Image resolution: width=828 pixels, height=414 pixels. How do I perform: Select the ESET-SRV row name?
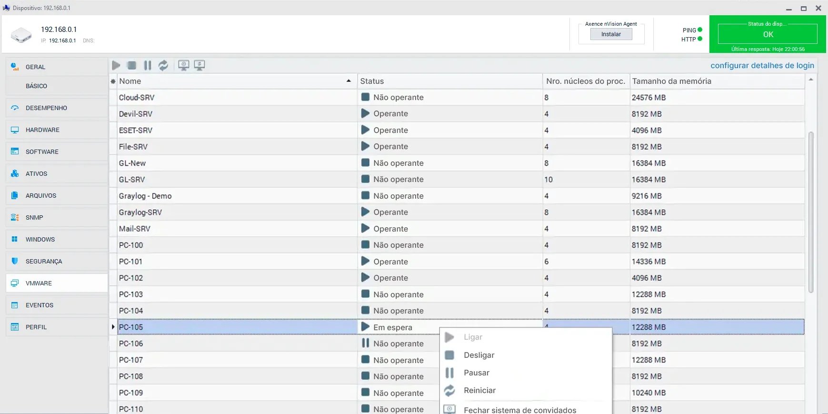136,130
